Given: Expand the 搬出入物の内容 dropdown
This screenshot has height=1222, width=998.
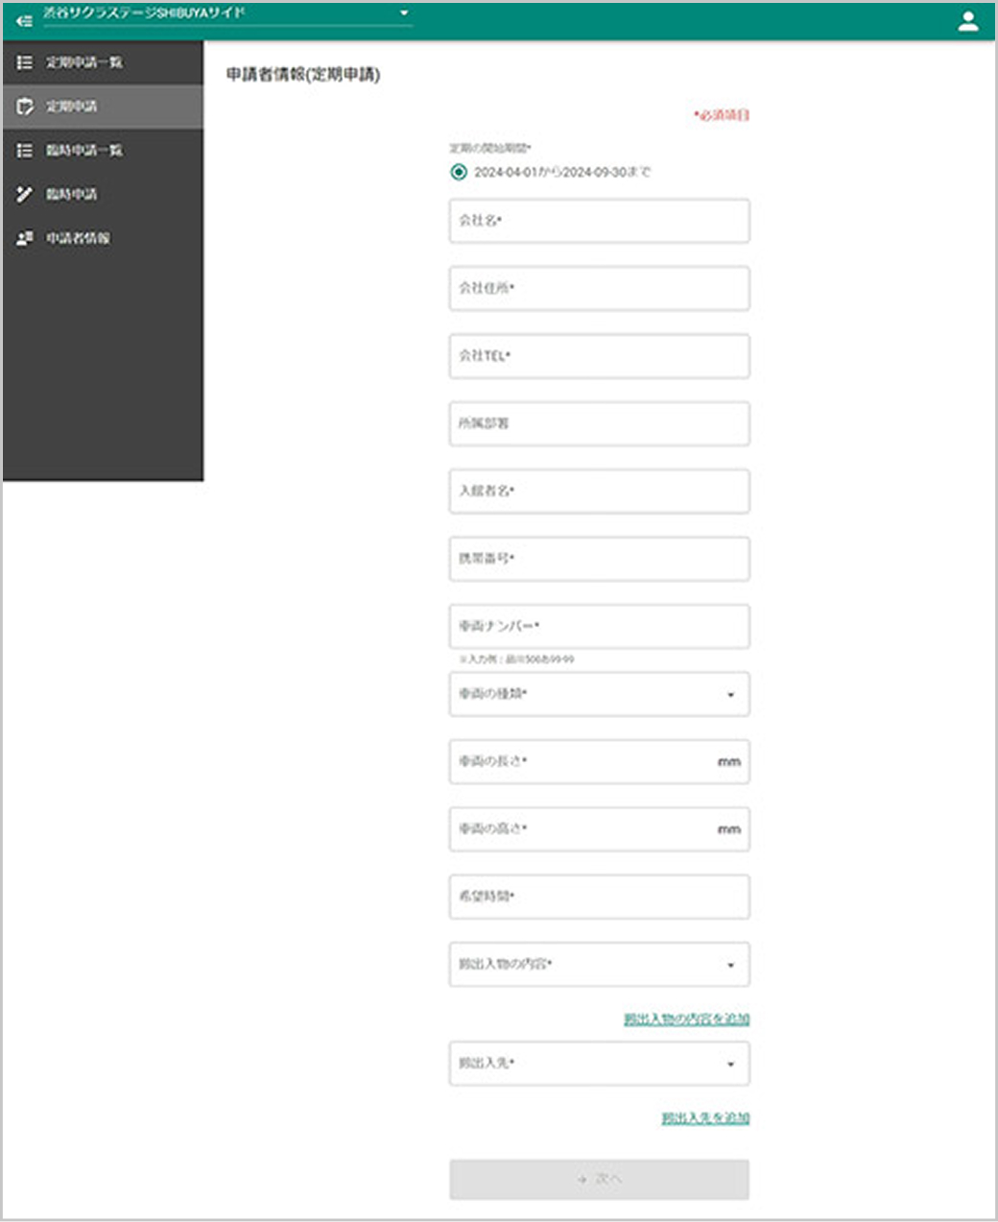Looking at the screenshot, I should click(x=730, y=966).
